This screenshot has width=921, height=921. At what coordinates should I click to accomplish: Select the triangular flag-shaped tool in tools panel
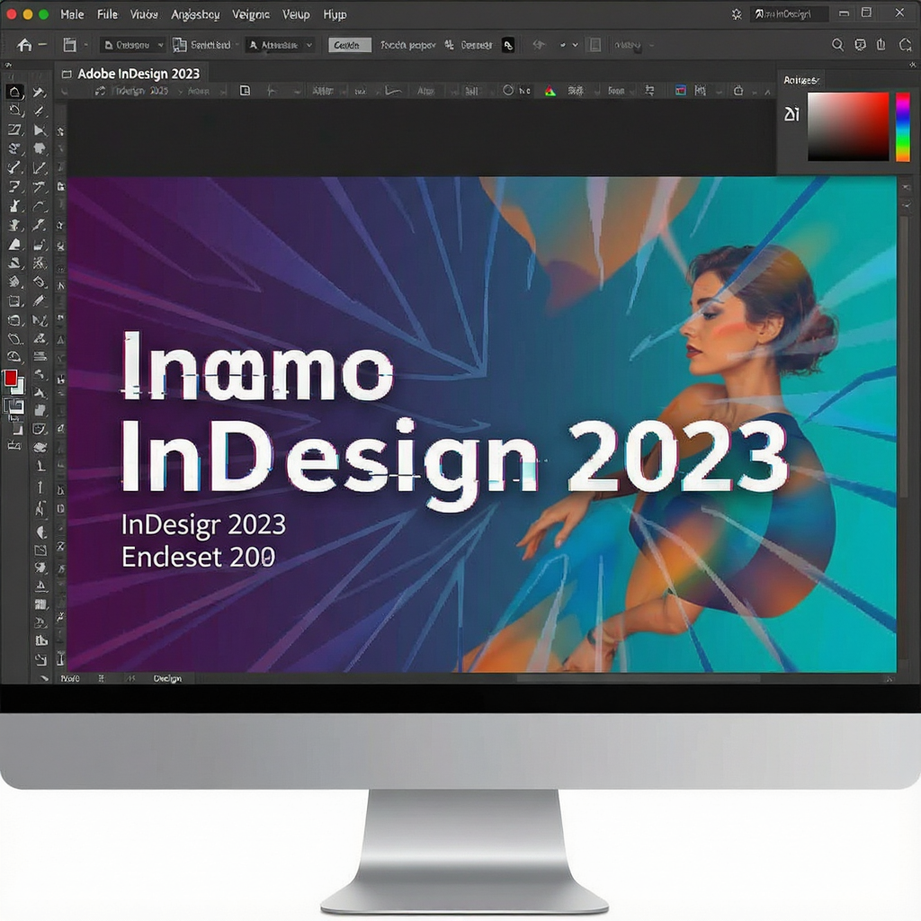pos(40,130)
